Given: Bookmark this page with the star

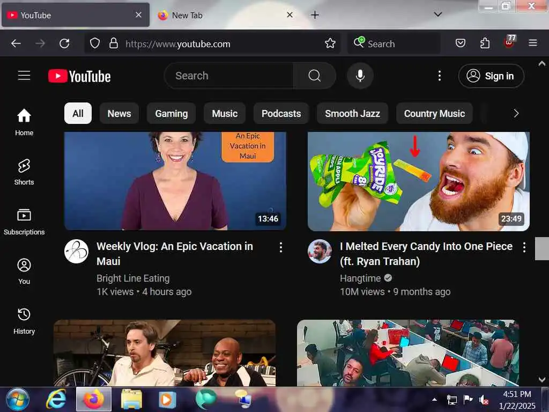Looking at the screenshot, I should point(330,43).
